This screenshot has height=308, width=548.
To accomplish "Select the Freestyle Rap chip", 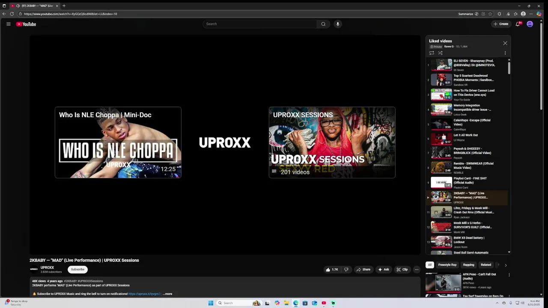I will point(447,265).
